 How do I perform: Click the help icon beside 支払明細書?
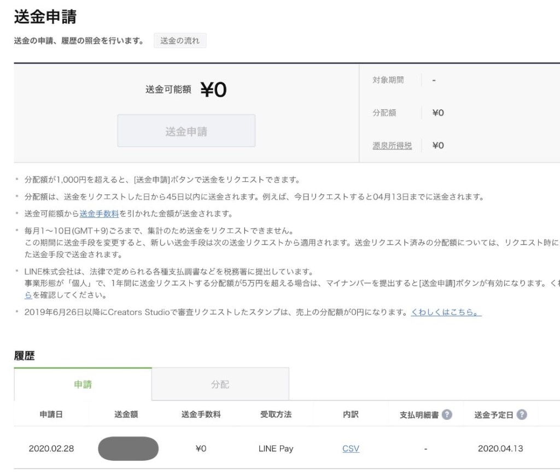coord(447,414)
